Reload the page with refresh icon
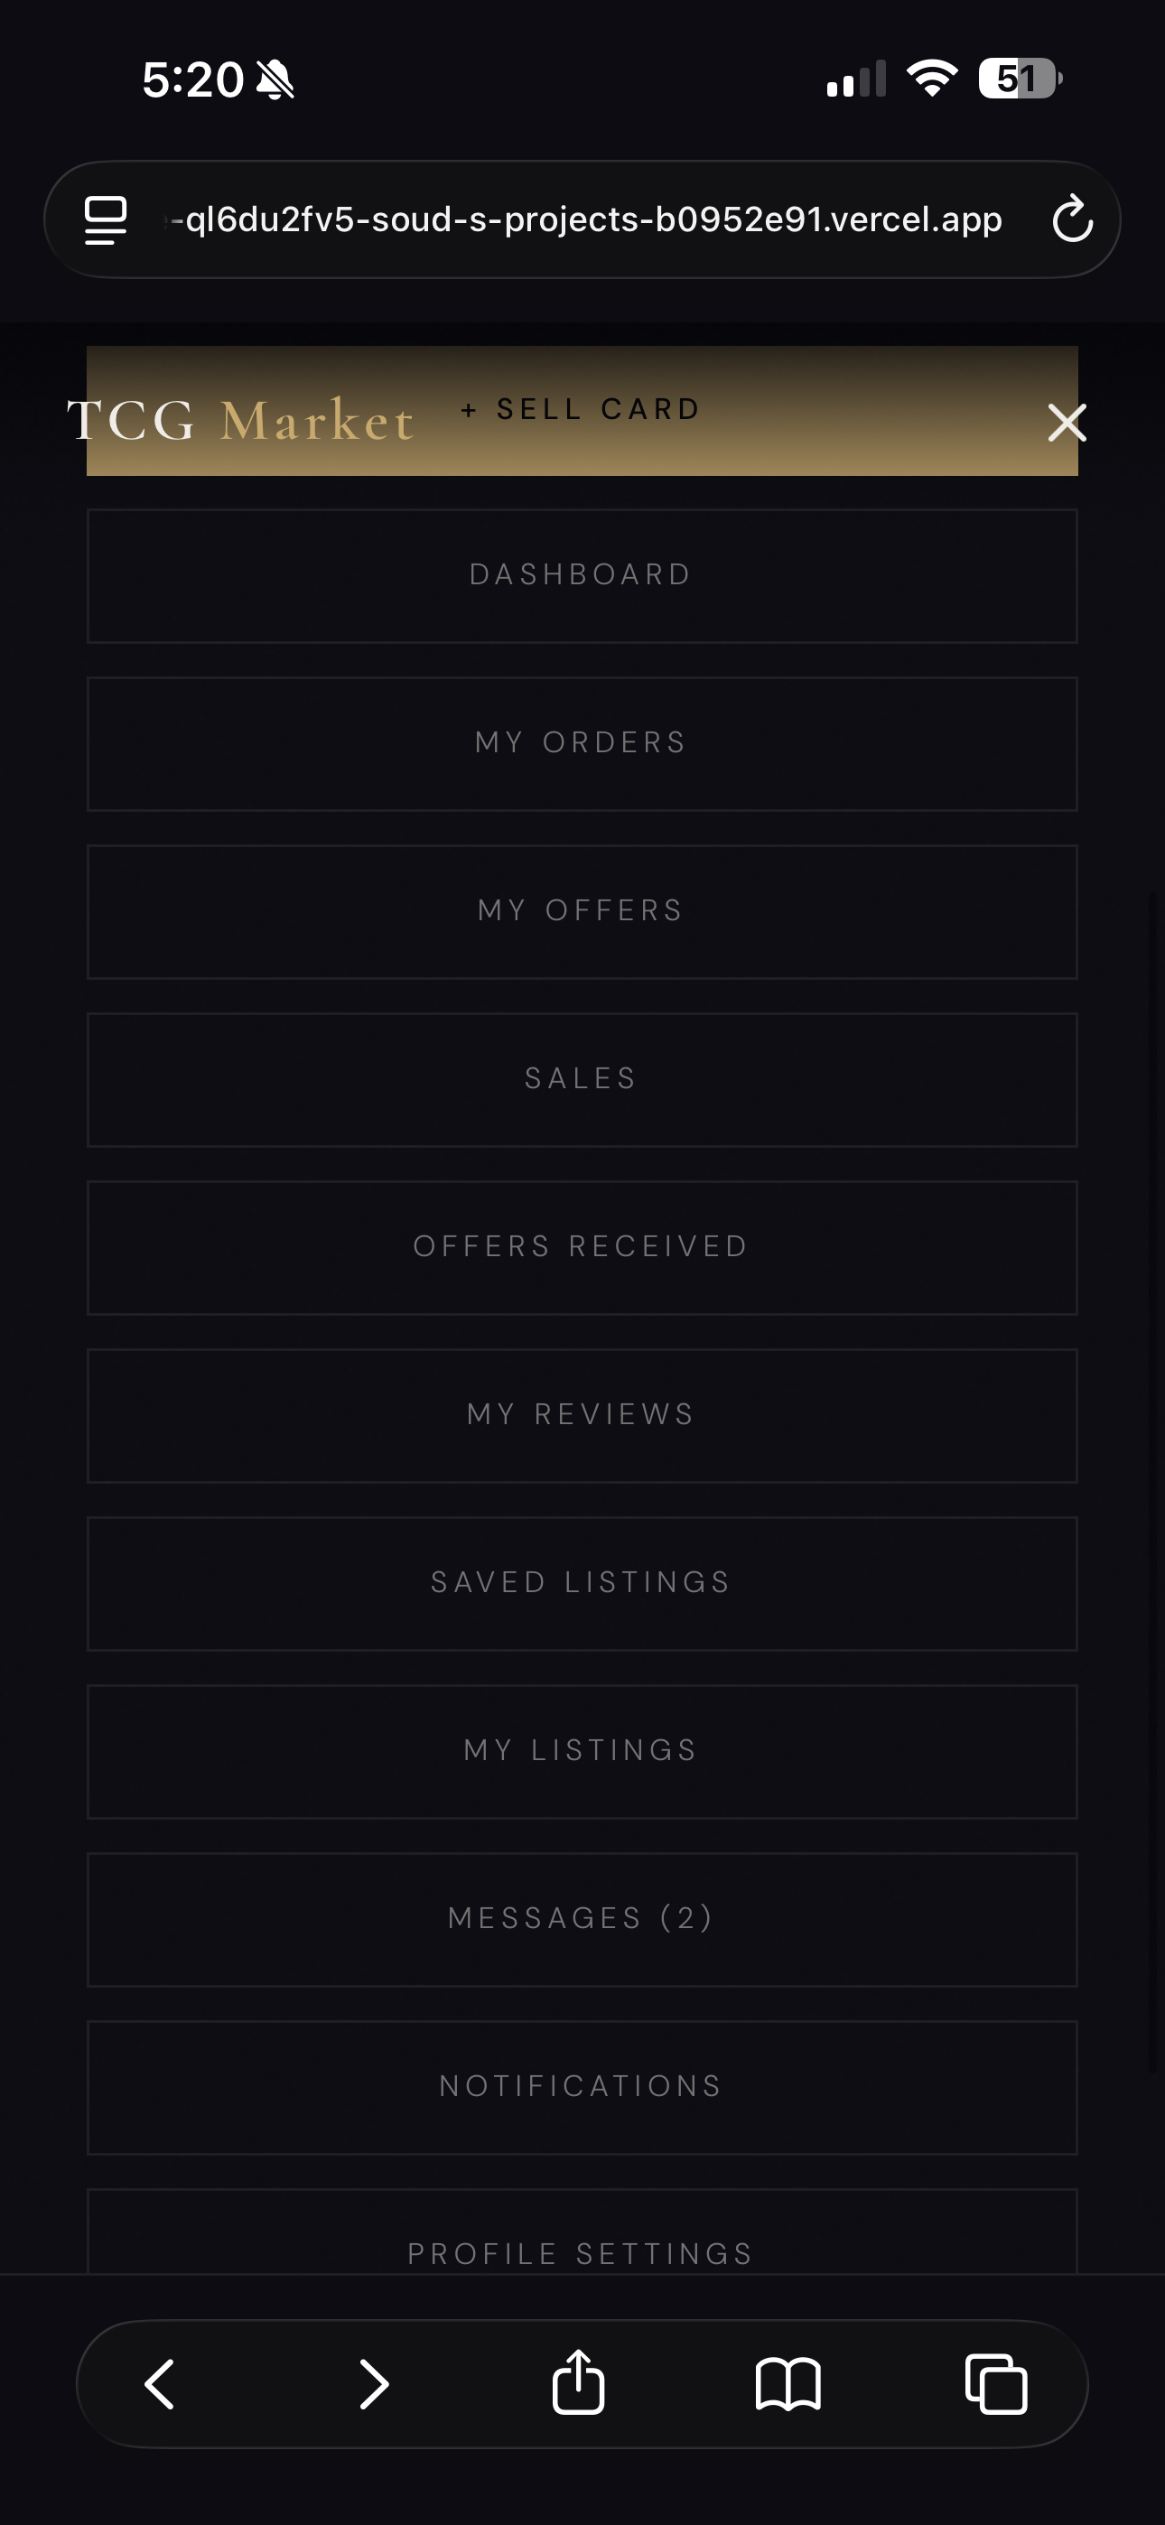This screenshot has width=1165, height=2525. pyautogui.click(x=1072, y=219)
